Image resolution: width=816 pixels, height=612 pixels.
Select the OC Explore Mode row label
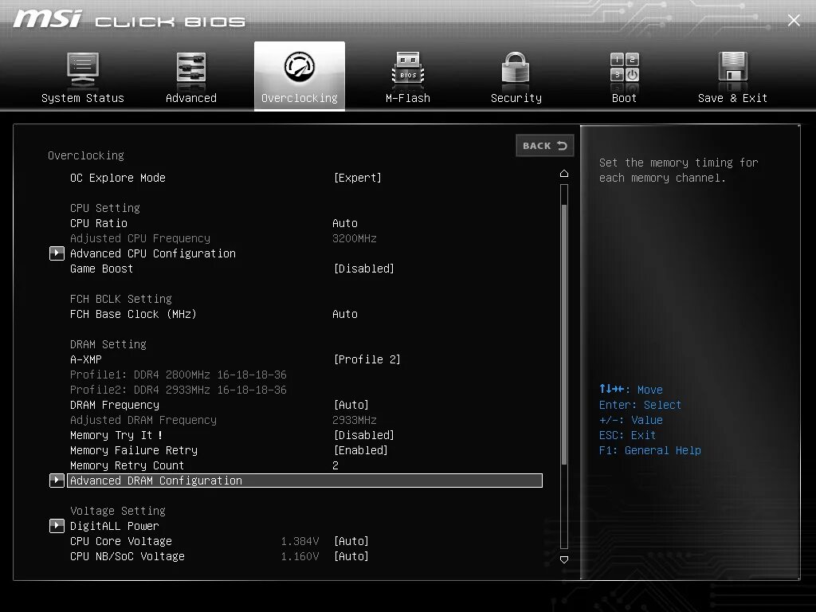coord(118,178)
